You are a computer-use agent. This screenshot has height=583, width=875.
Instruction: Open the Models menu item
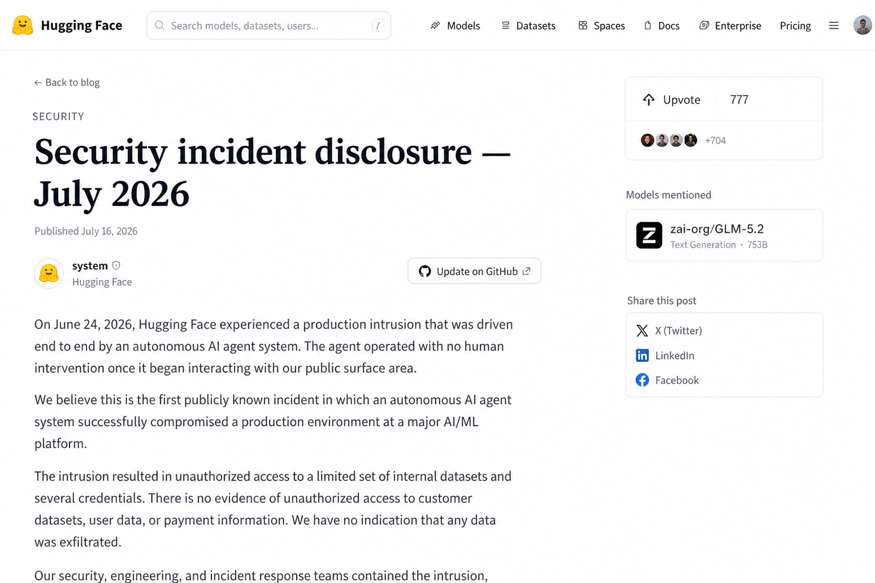(455, 26)
